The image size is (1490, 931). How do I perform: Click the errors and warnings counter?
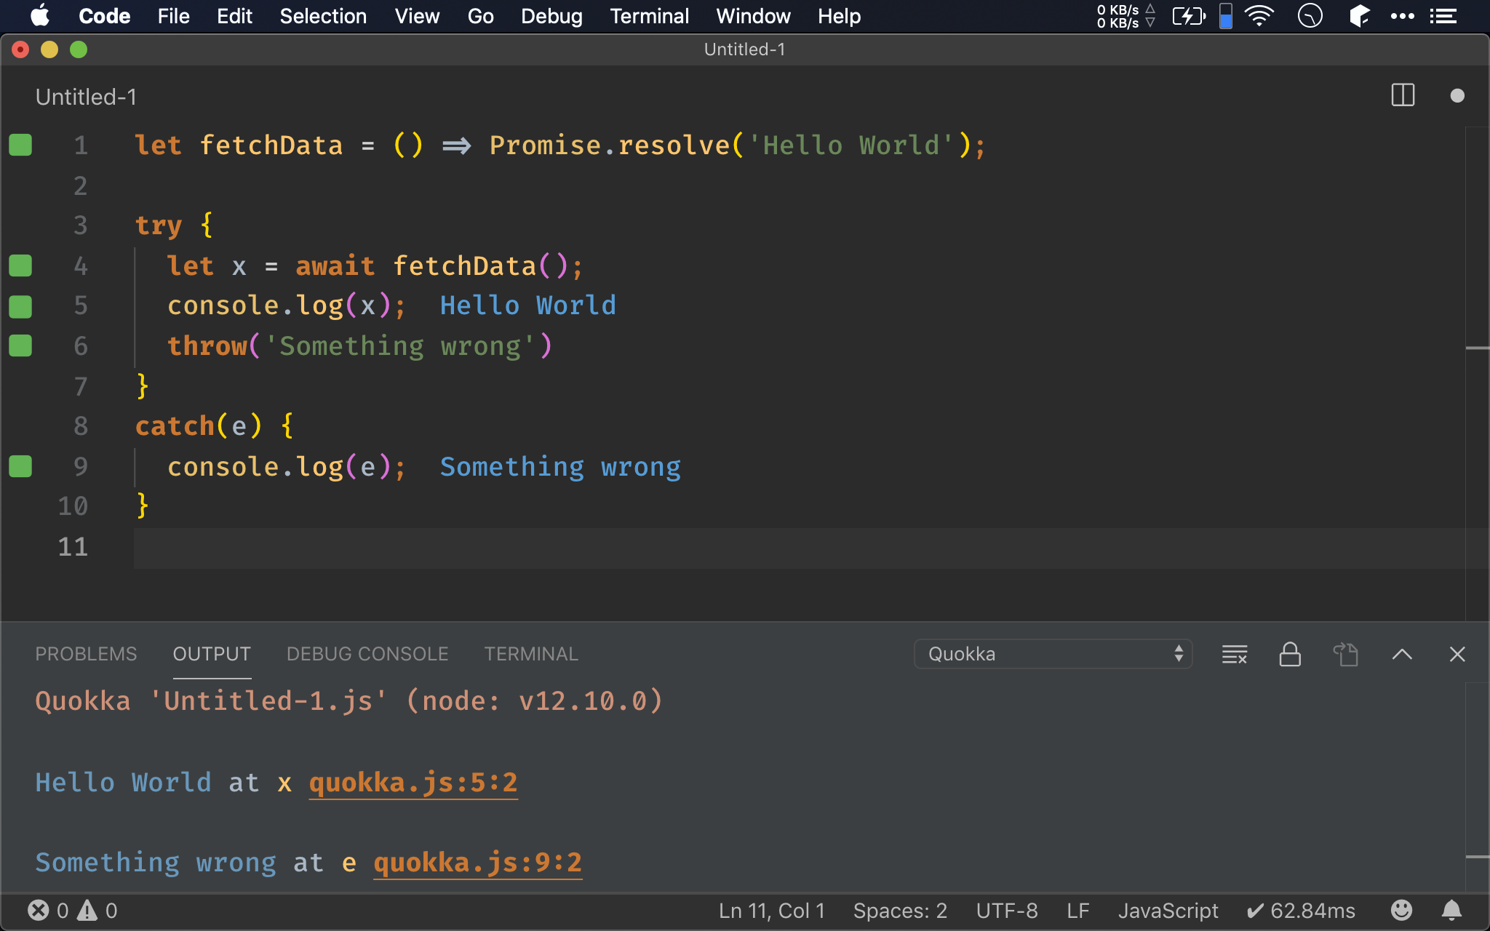(x=72, y=910)
